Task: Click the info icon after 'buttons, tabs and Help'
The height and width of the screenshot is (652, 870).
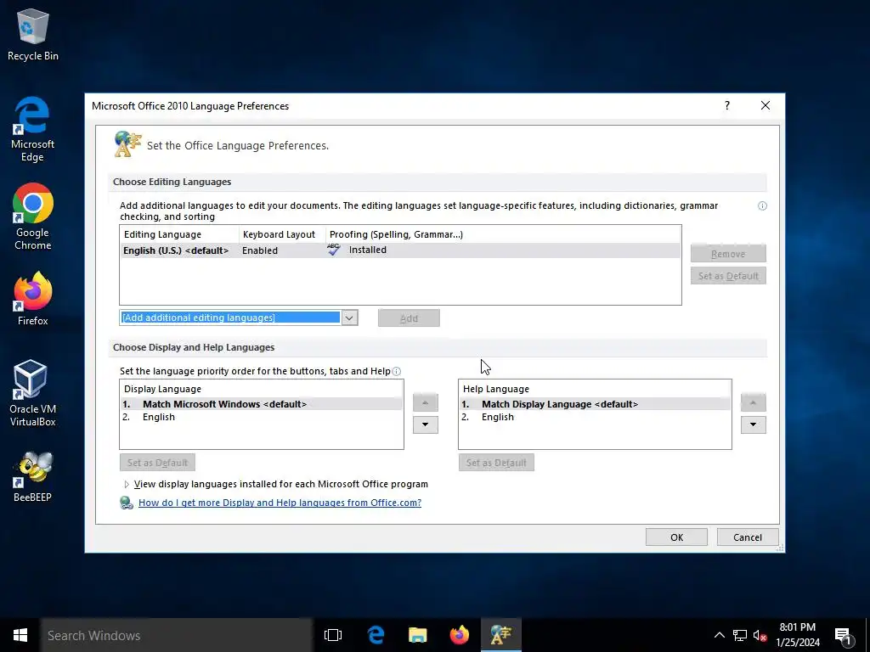Action: tap(396, 372)
